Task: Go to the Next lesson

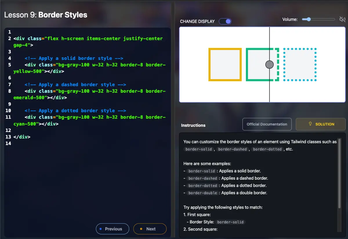Action: point(150,229)
